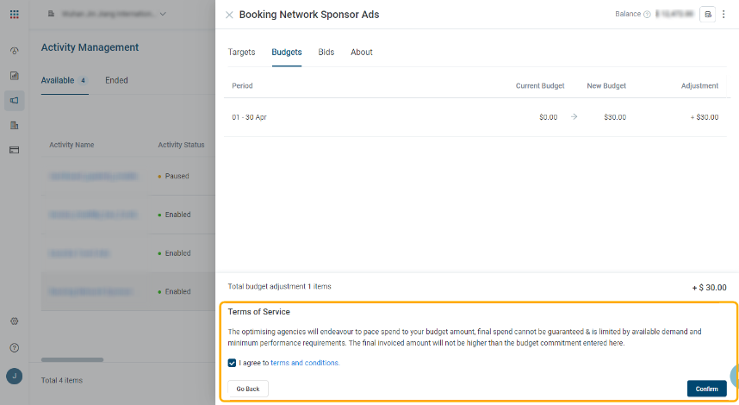Open the terms and conditions link
The width and height of the screenshot is (739, 405).
click(305, 364)
